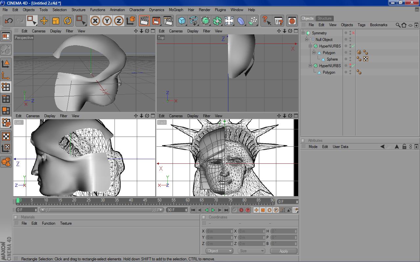420x262 pixels.
Task: Toggle the Z axis lock button
Action: coord(119,21)
